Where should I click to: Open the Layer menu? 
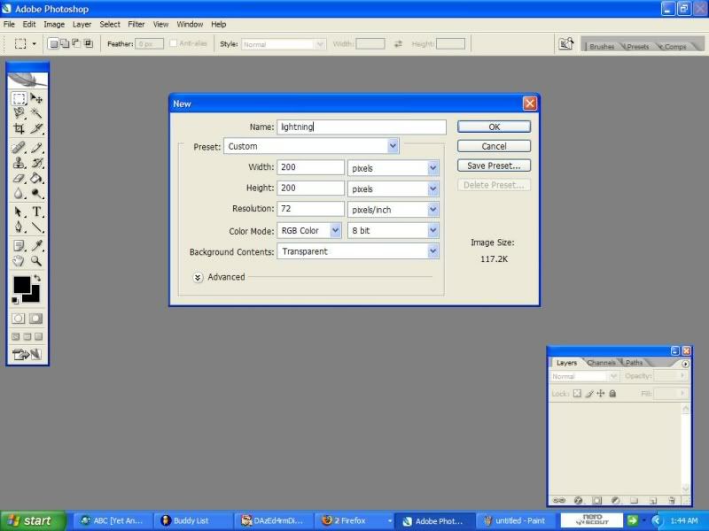[82, 25]
